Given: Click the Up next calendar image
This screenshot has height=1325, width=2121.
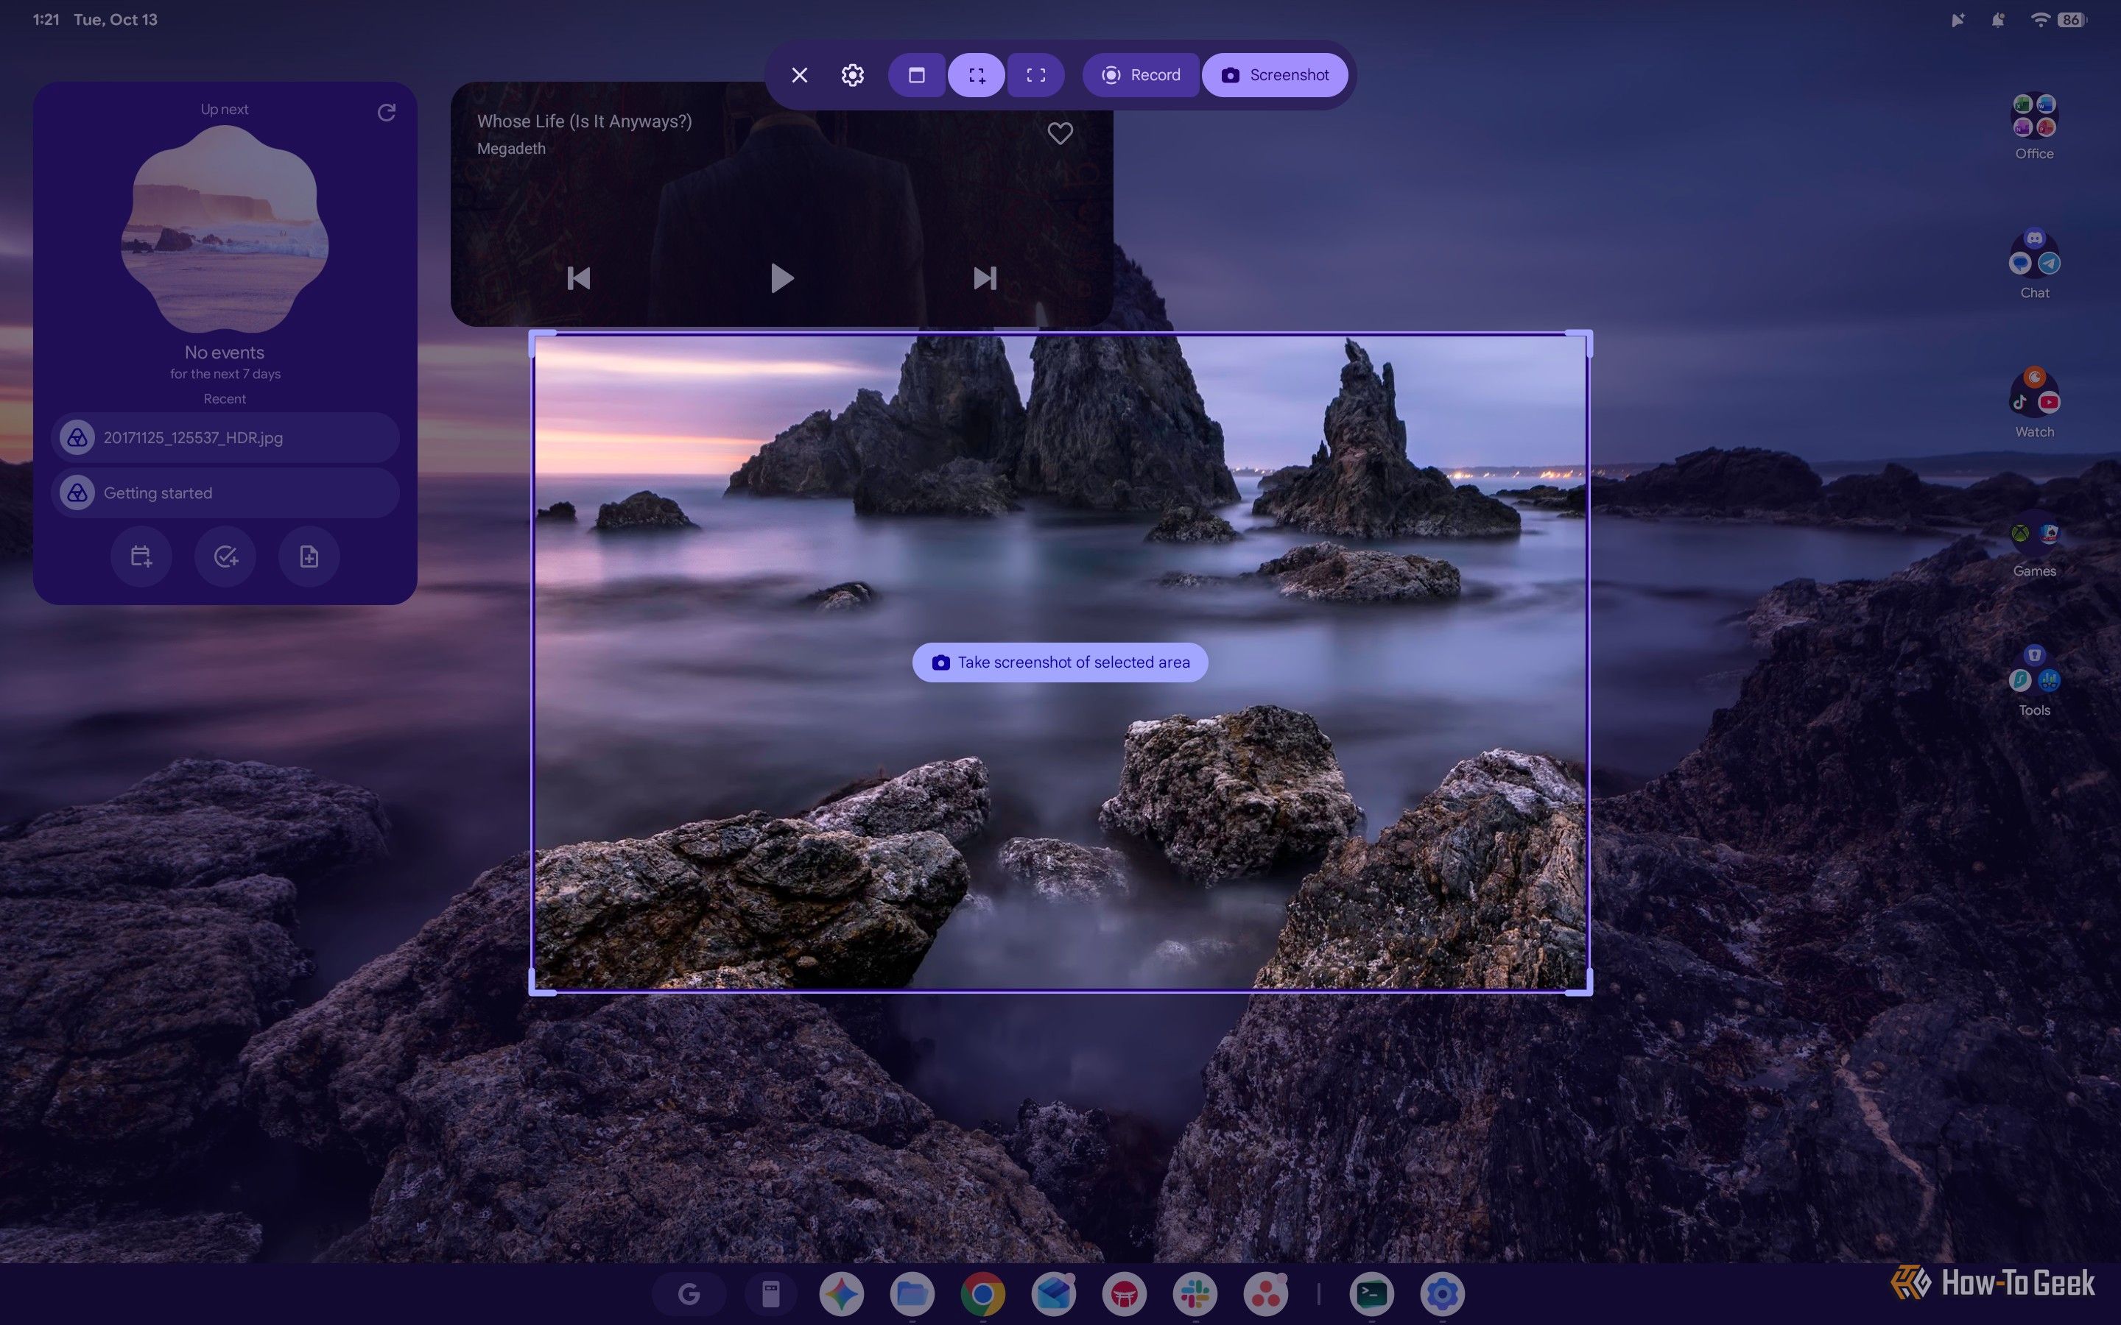Looking at the screenshot, I should [225, 229].
